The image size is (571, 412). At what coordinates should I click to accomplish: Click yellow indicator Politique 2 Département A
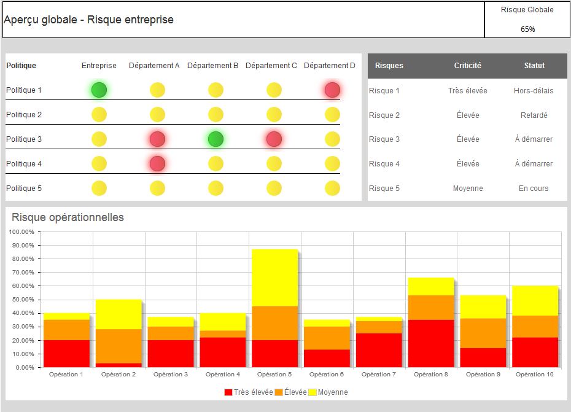(157, 114)
